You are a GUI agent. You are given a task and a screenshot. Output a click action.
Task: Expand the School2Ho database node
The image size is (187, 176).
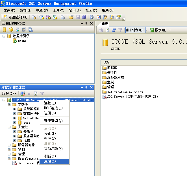(15, 118)
